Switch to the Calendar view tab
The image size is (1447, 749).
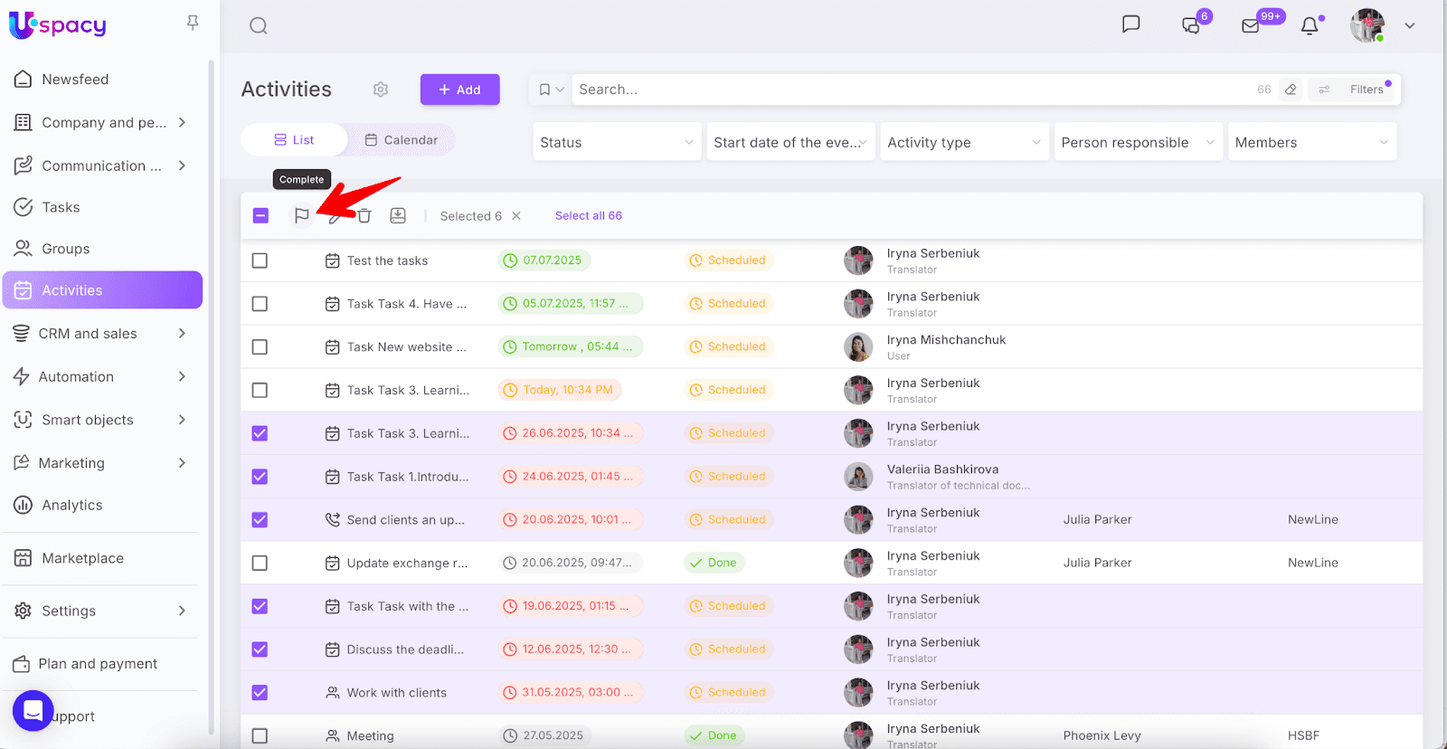pyautogui.click(x=401, y=140)
